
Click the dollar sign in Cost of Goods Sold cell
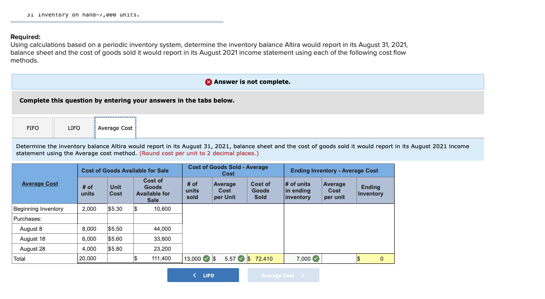248,258
